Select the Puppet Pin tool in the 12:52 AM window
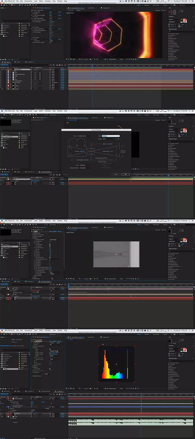Image resolution: width=195 pixels, height=439 pixels. click(x=36, y=334)
